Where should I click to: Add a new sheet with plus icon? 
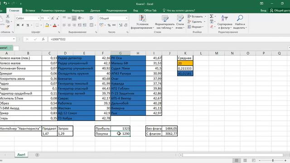(37, 155)
